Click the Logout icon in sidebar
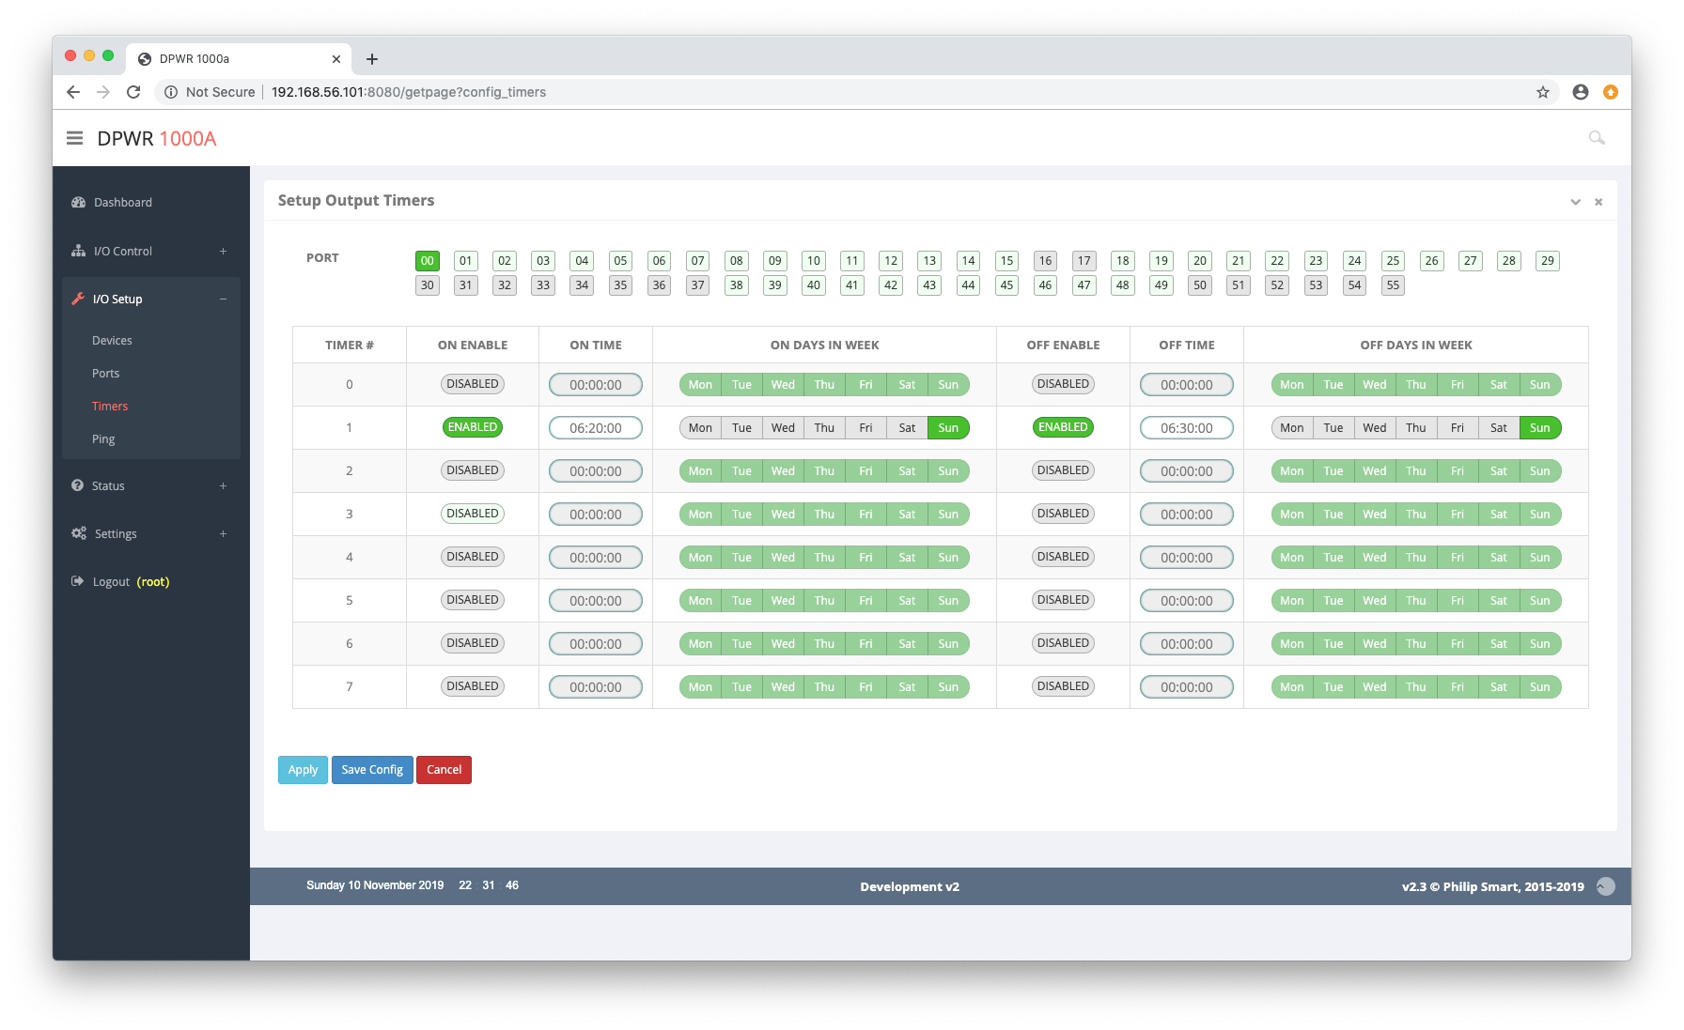1684x1030 pixels. coord(78,581)
